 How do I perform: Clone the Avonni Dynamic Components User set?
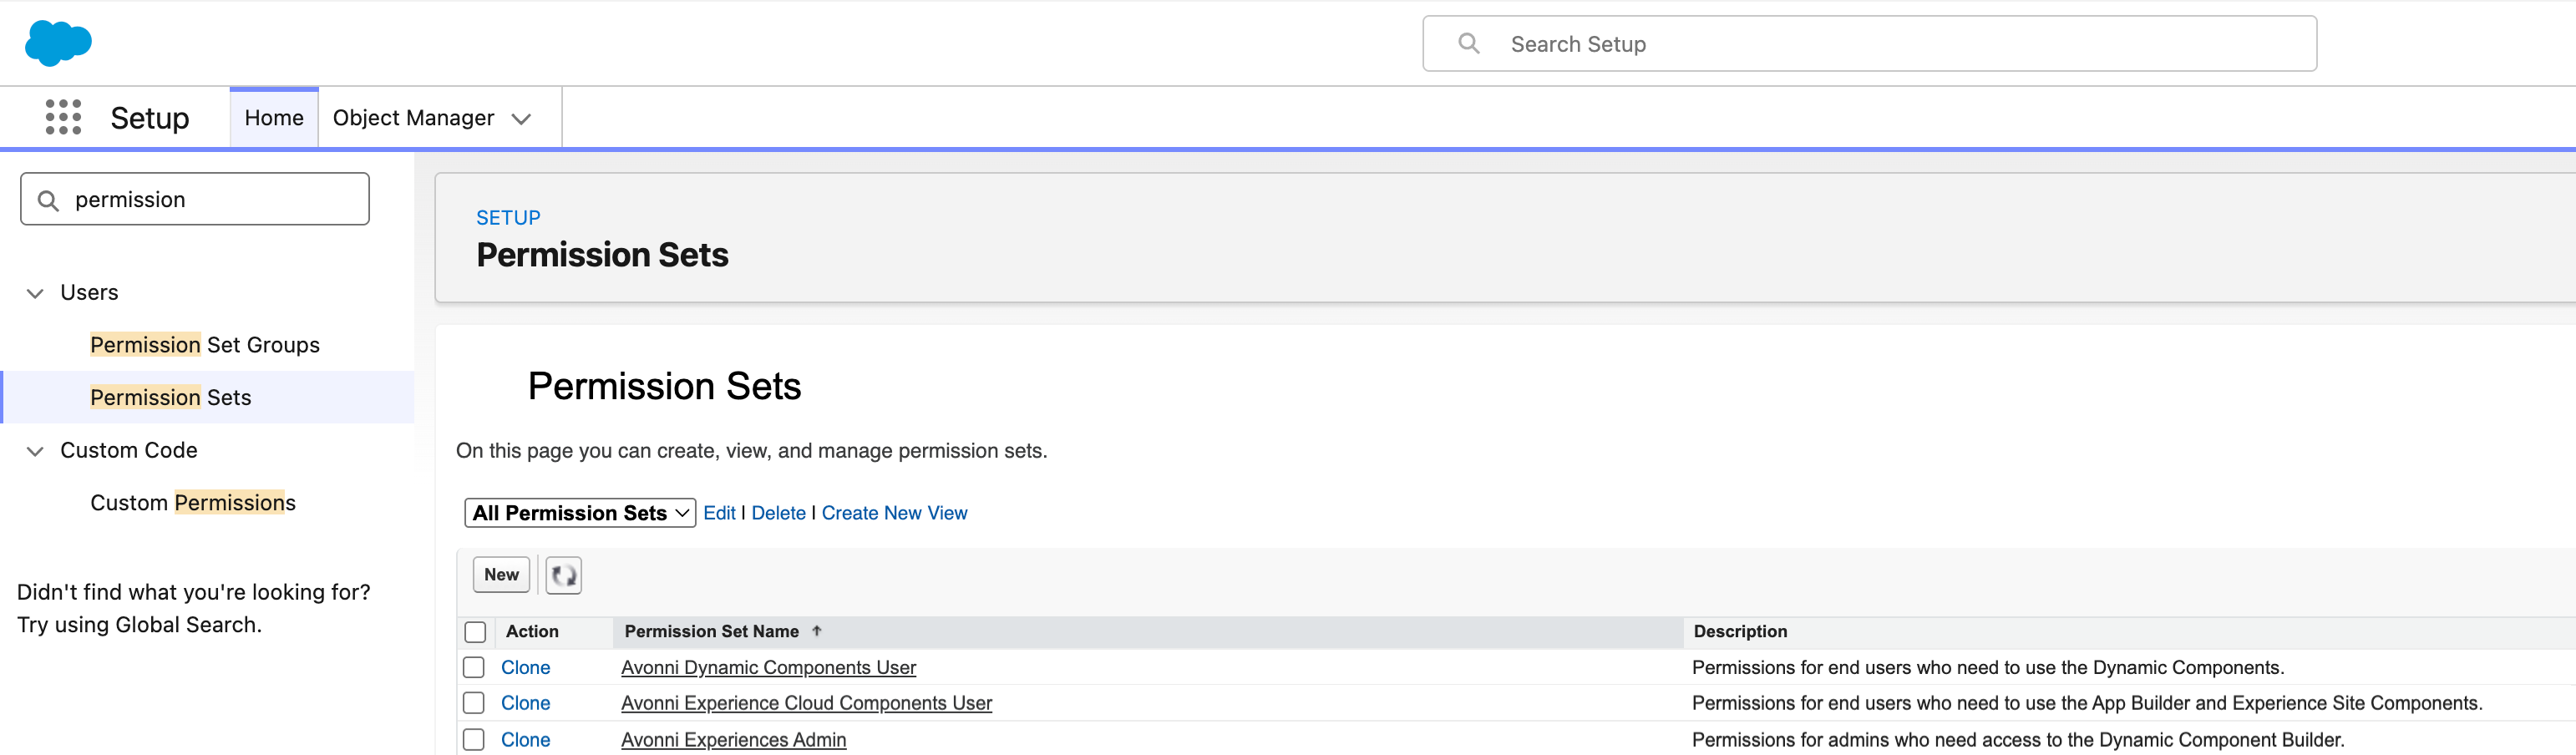[x=525, y=667]
